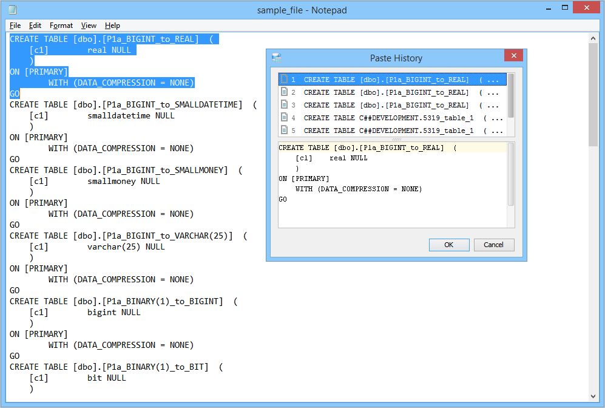Select history entry 5 C##DEVELOPMENT.5319_table_1

[x=392, y=131]
